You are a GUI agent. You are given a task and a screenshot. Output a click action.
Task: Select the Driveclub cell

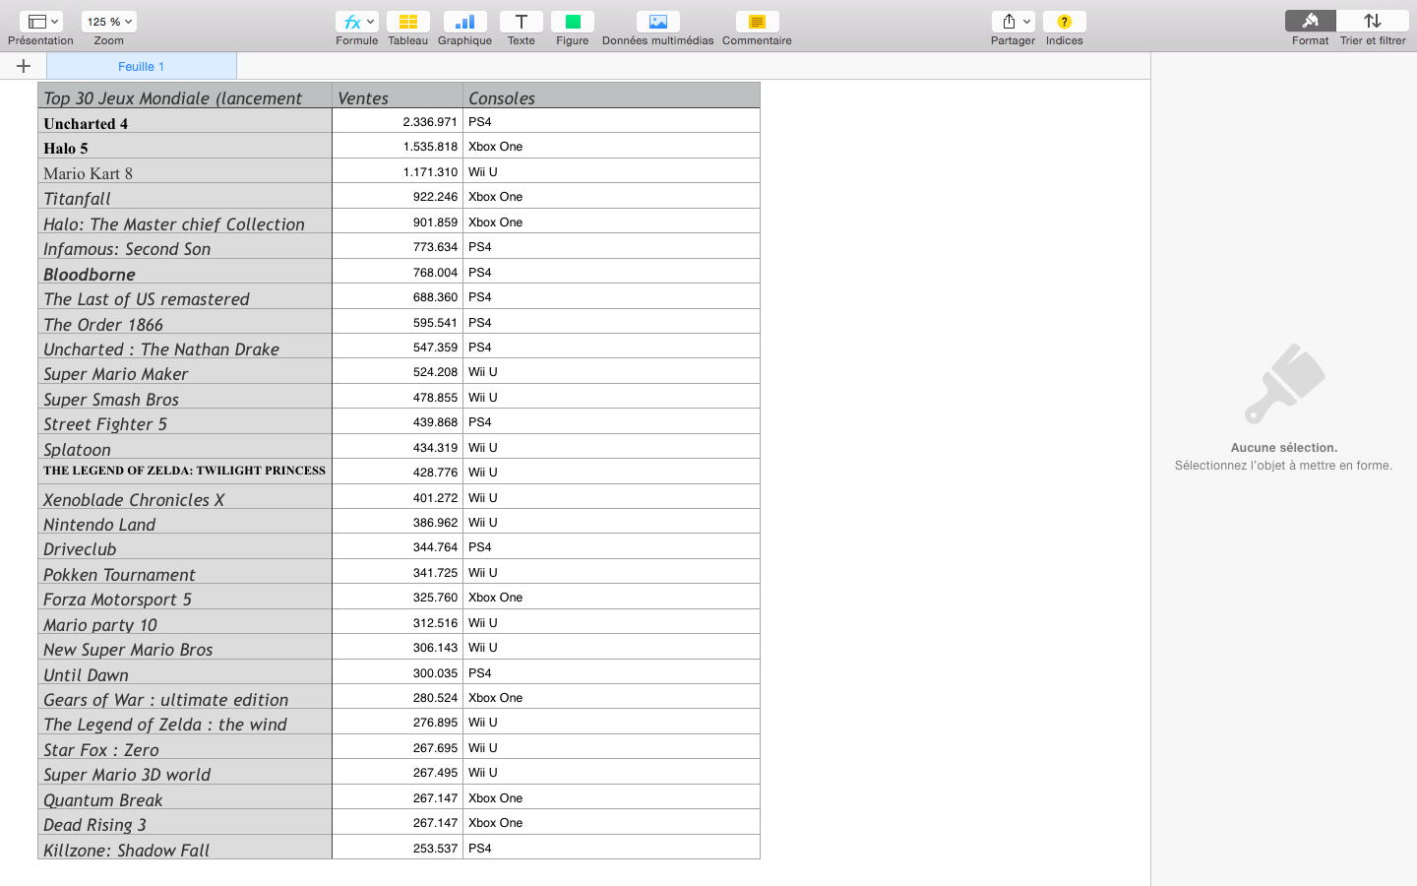coord(185,546)
